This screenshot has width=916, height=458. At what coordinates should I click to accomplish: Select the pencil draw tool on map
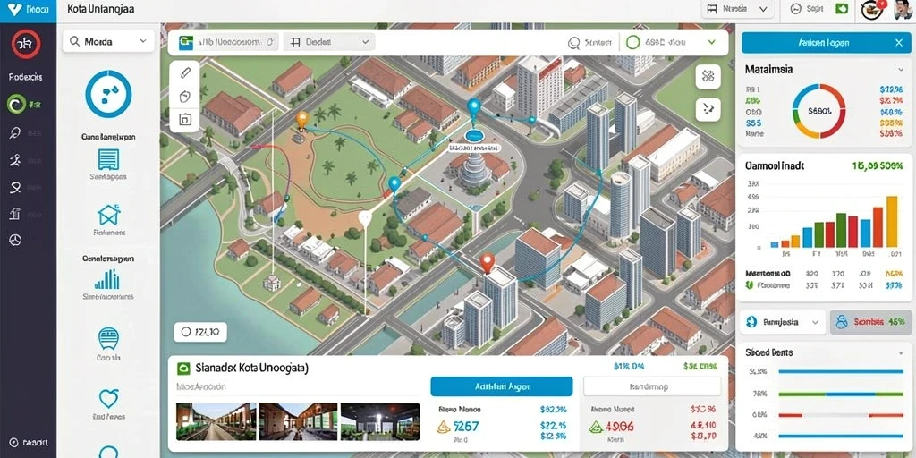click(185, 73)
